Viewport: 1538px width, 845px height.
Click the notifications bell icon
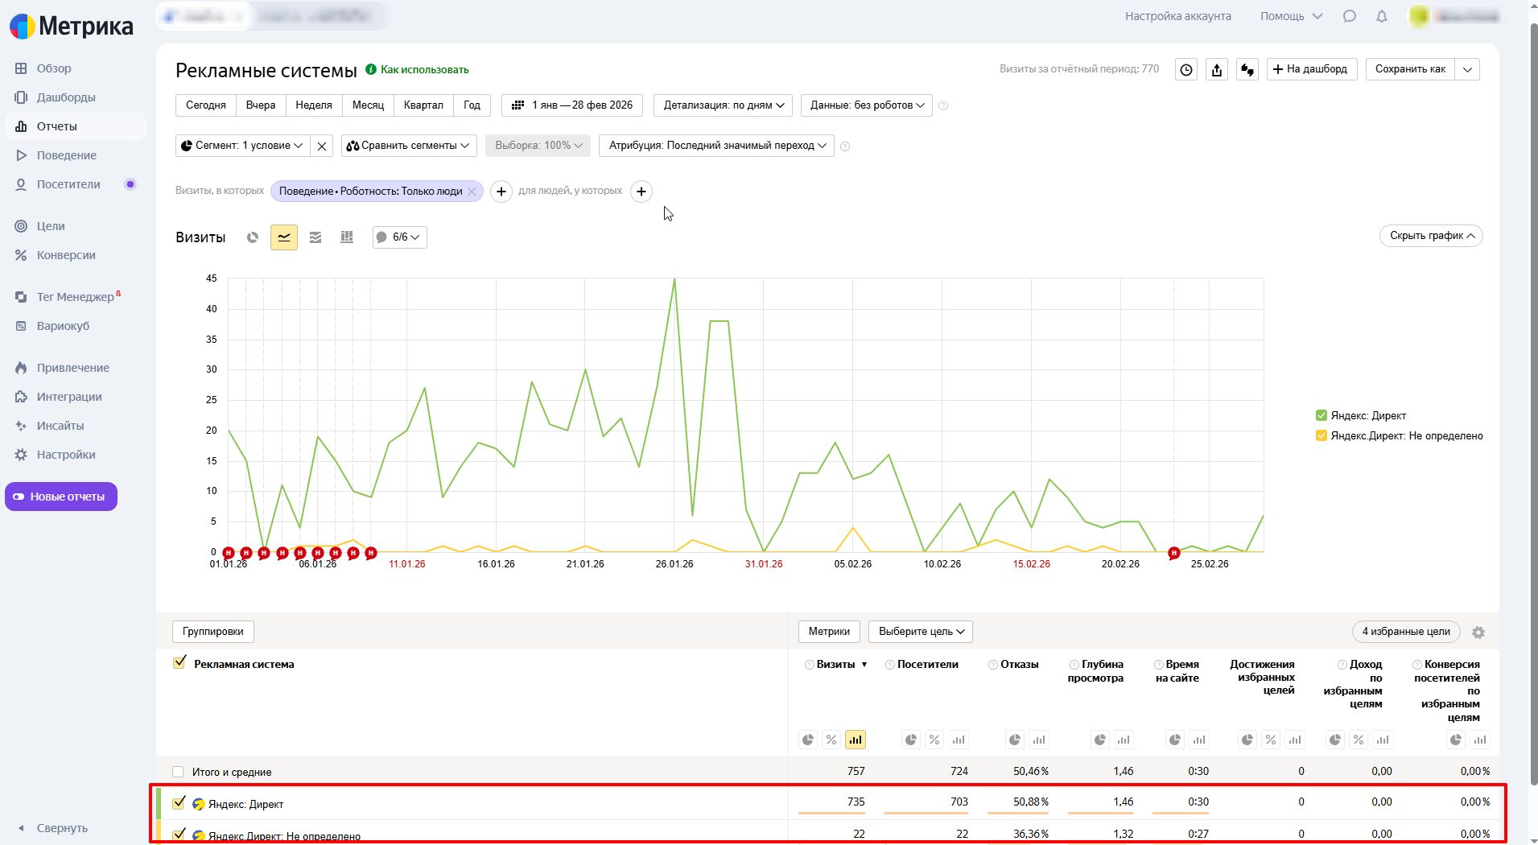[x=1382, y=16]
